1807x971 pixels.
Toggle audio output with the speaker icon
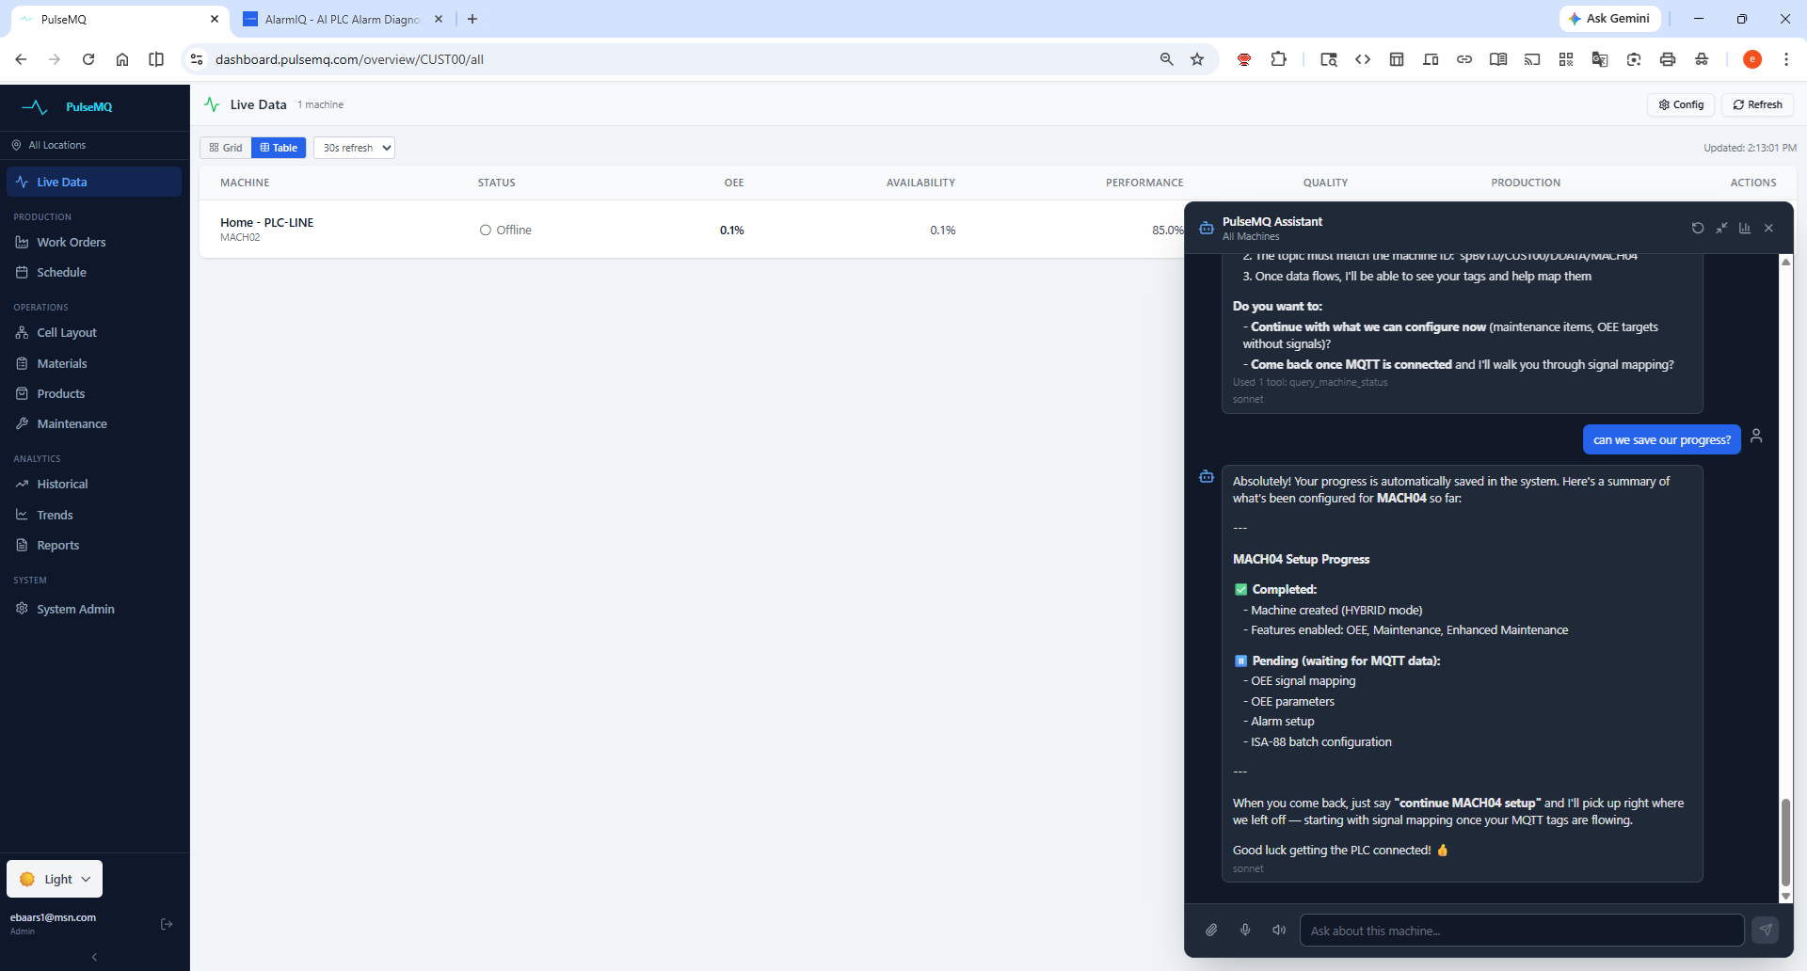click(1278, 930)
